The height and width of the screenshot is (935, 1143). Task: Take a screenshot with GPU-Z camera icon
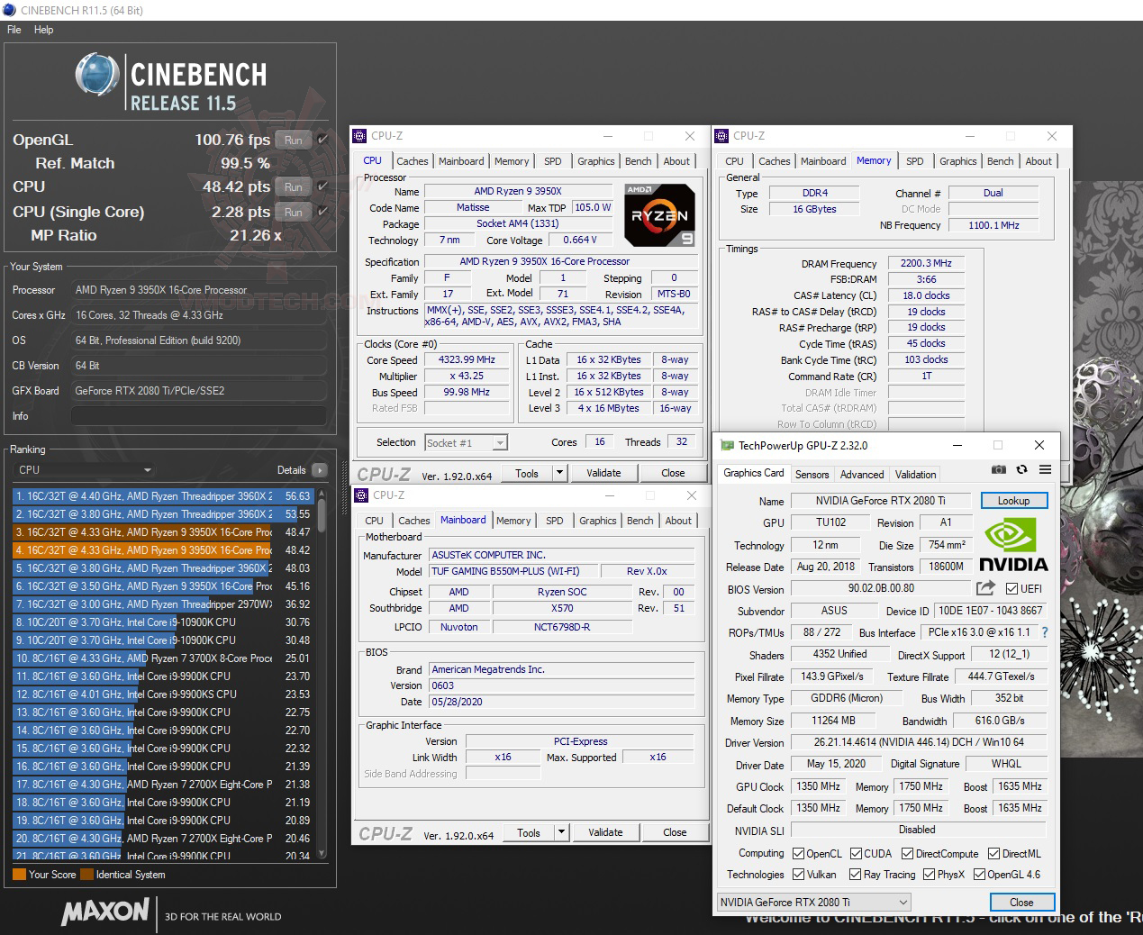998,469
